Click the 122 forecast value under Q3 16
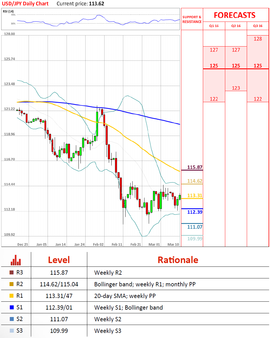 [258, 99]
